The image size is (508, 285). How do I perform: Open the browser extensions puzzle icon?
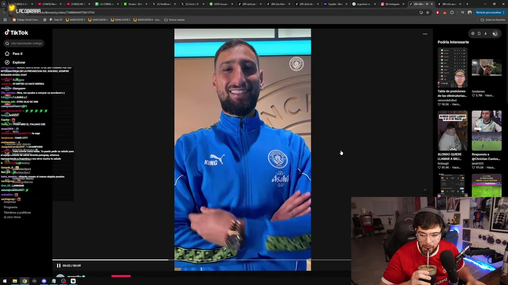(452, 12)
